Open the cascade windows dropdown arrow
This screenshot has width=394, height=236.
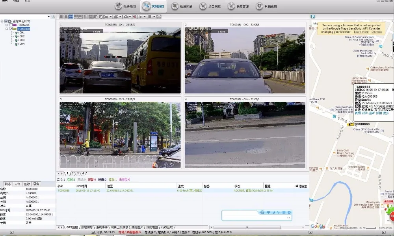point(120,17)
